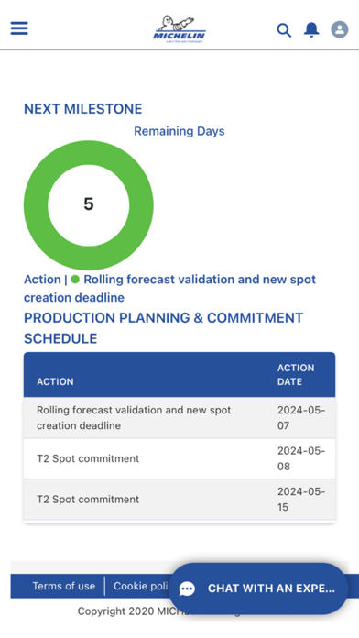The height and width of the screenshot is (638, 359).
Task: Select T2 Spot commitment row dated 2024-05-08
Action: (x=179, y=458)
